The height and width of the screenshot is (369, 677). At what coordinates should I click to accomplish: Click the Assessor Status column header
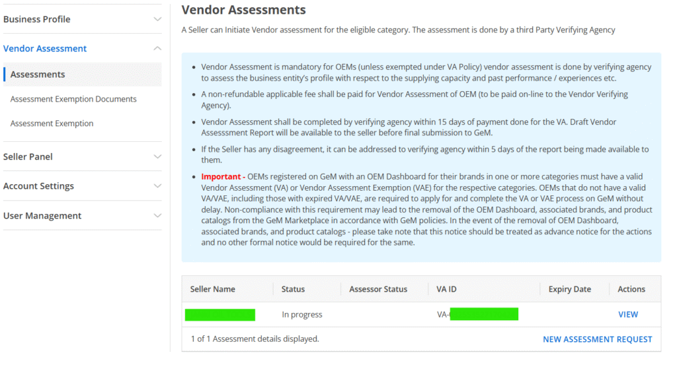point(378,289)
